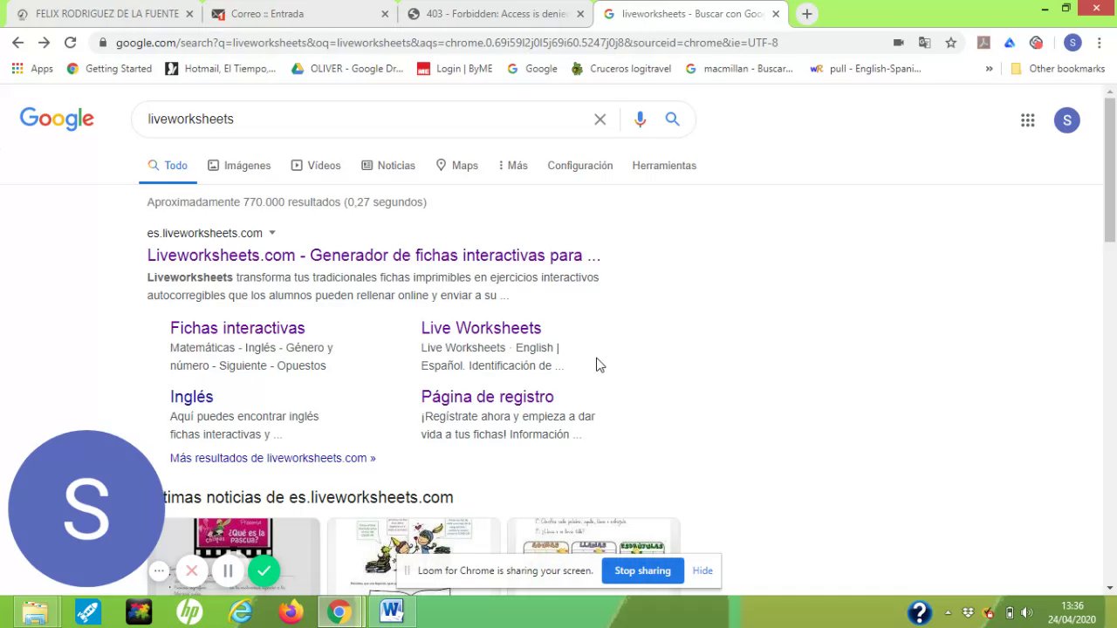The height and width of the screenshot is (628, 1117).
Task: Open the Chrome profile avatar S in toolbar
Action: coord(1072,42)
